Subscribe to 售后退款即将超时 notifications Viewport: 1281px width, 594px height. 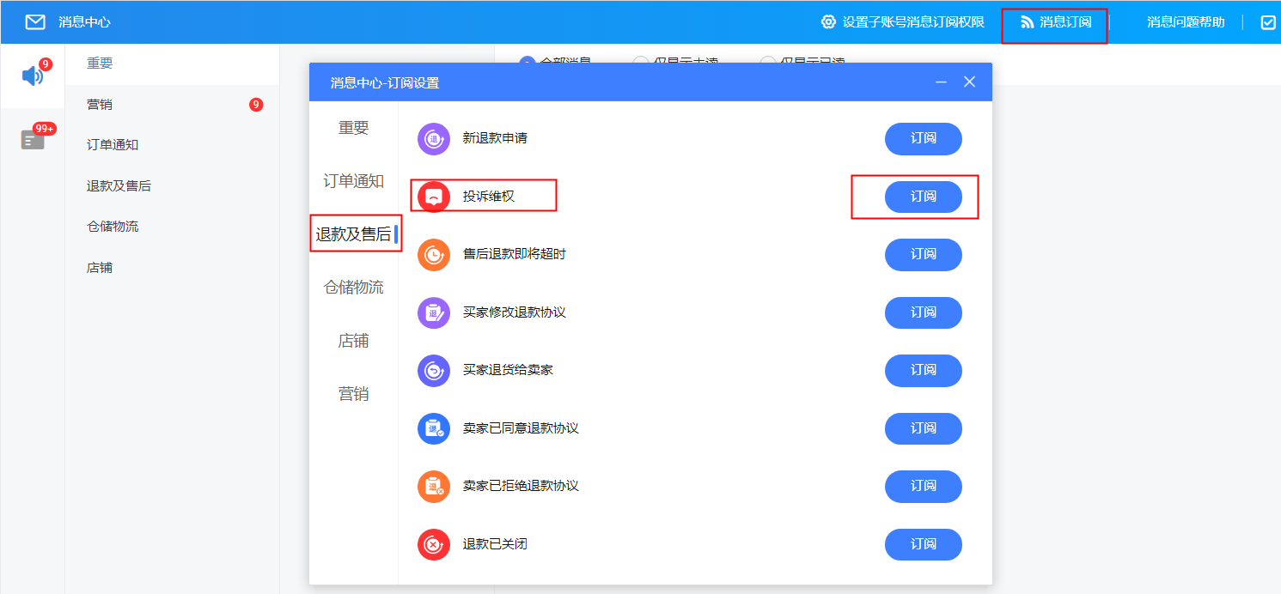[x=924, y=255]
